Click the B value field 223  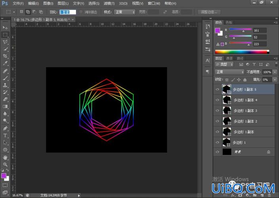point(260,44)
